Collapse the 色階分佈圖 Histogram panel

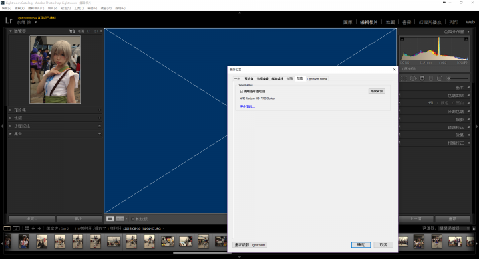click(x=468, y=31)
